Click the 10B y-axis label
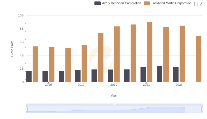 point(21,15)
